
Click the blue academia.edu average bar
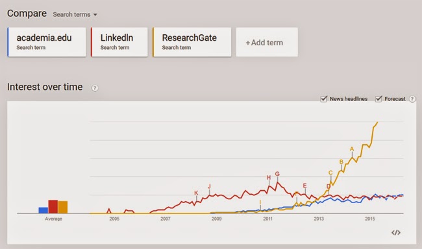pyautogui.click(x=43, y=210)
